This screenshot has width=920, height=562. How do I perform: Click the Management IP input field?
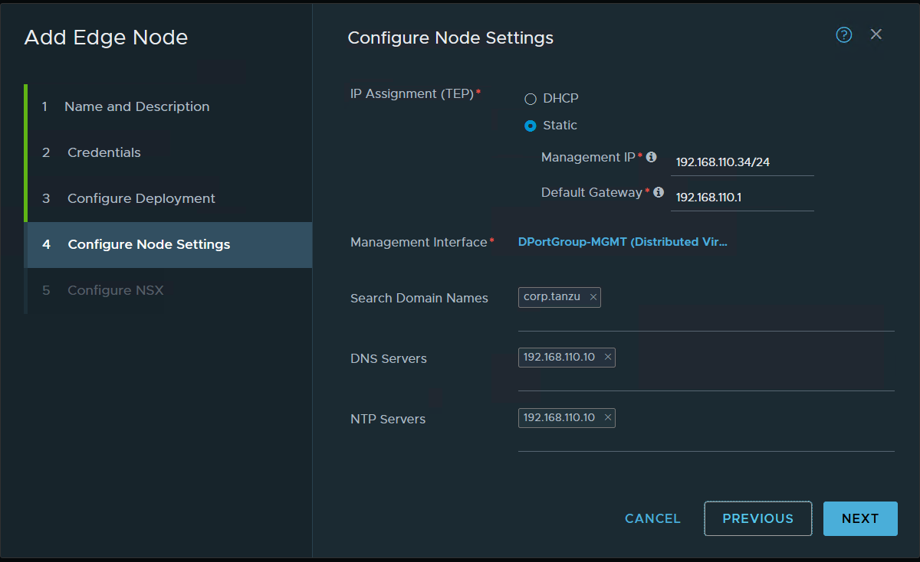click(741, 162)
